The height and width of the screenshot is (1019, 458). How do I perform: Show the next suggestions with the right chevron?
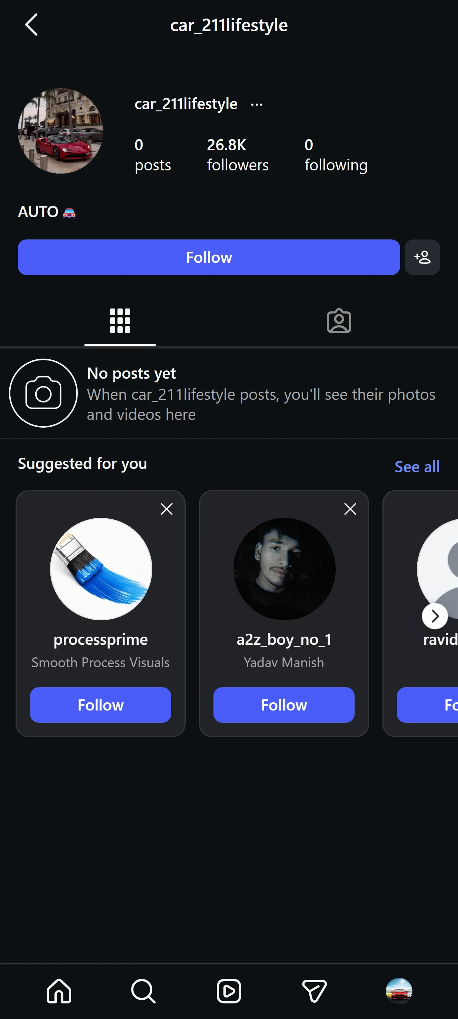(x=435, y=616)
